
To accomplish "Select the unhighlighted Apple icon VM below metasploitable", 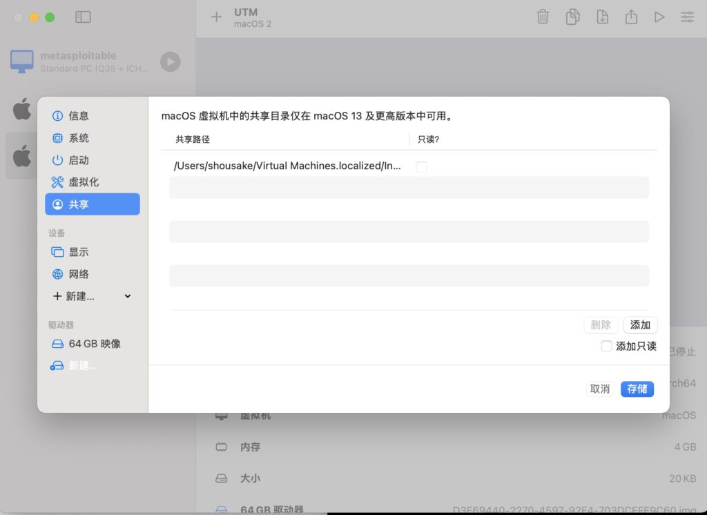I will [21, 108].
